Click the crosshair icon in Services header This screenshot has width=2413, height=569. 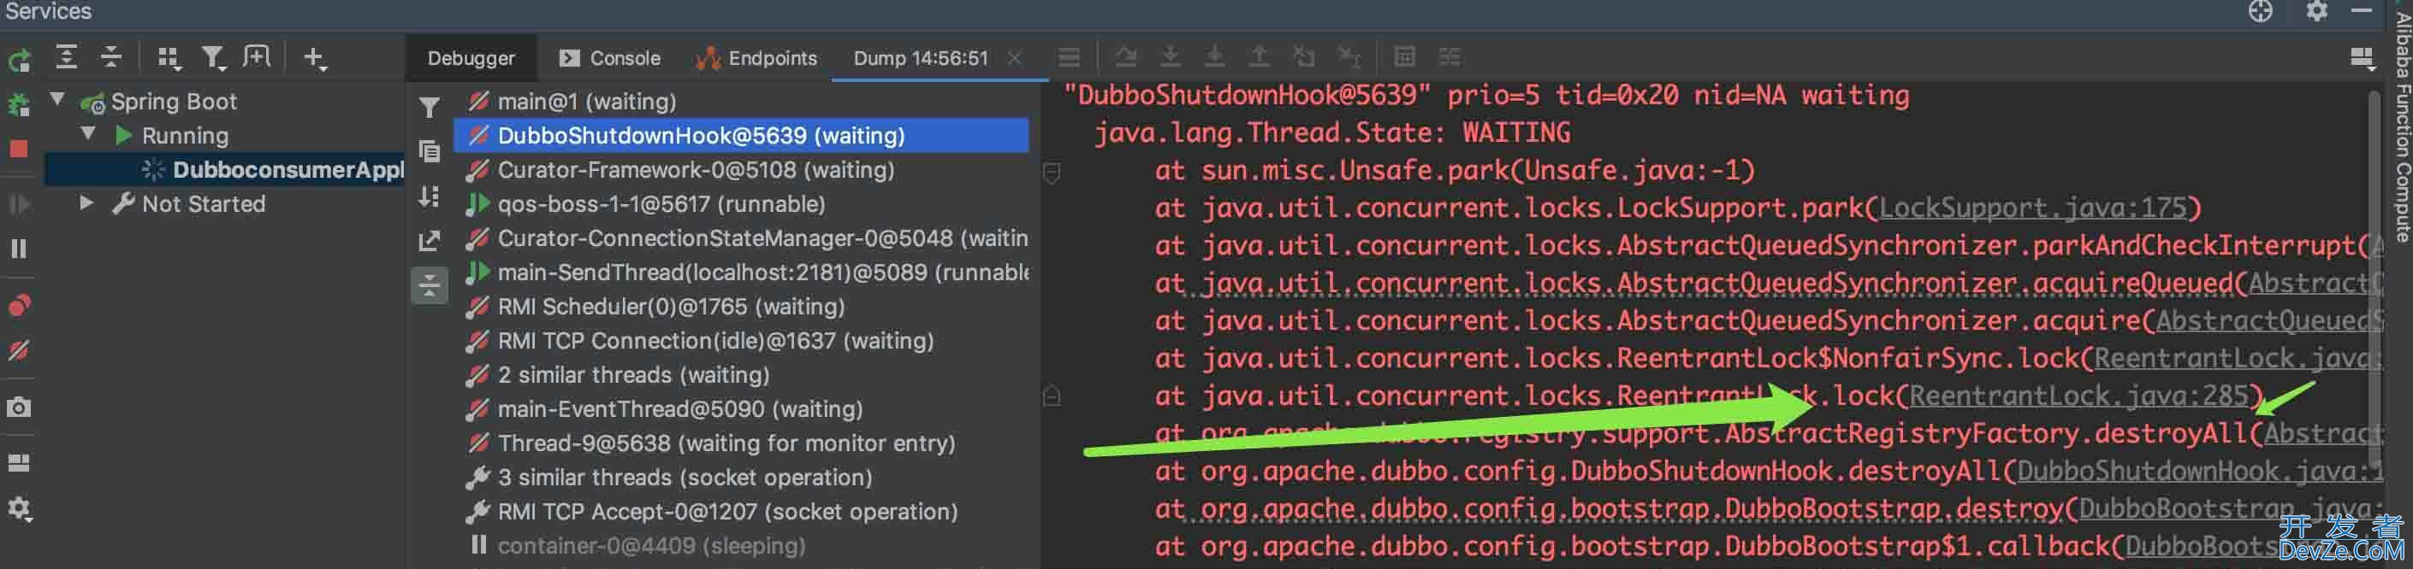pos(2261,11)
